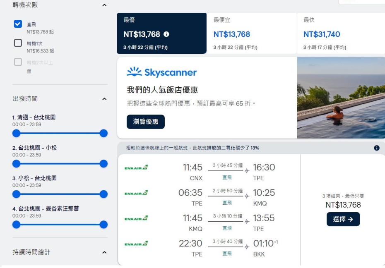Screen dimensions: 385x268
Task: Click the end handle of 台北桃園 - 曼谷素汪那普 slider
Action: [x=103, y=225]
